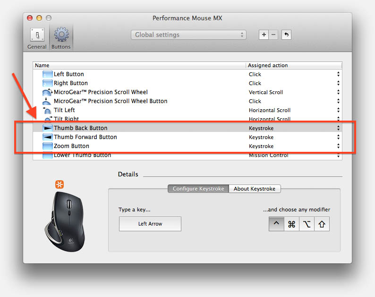Click the Left Arrow key field
The width and height of the screenshot is (375, 297).
[150, 224]
